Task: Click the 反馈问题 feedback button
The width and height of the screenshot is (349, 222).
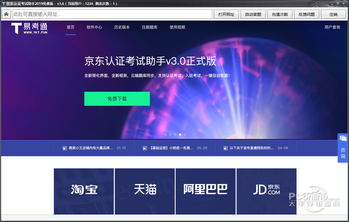Action: [x=307, y=14]
